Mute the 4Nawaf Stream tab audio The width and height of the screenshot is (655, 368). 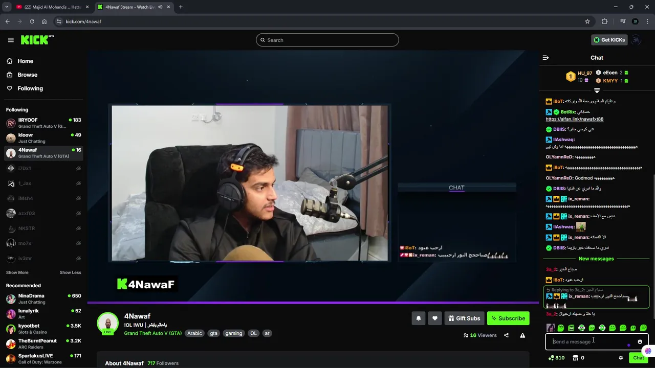(x=160, y=7)
